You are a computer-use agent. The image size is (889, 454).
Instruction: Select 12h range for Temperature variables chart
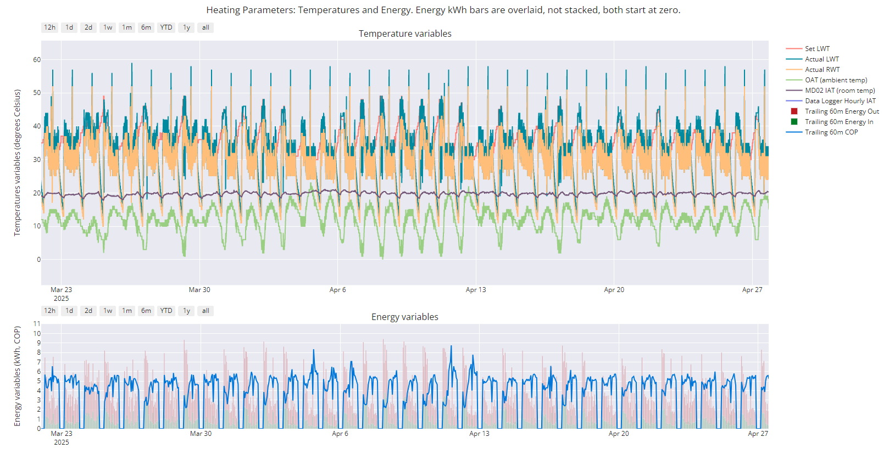[x=49, y=27]
